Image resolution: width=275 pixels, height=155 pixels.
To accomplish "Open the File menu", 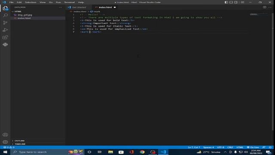I will pos(12,2).
